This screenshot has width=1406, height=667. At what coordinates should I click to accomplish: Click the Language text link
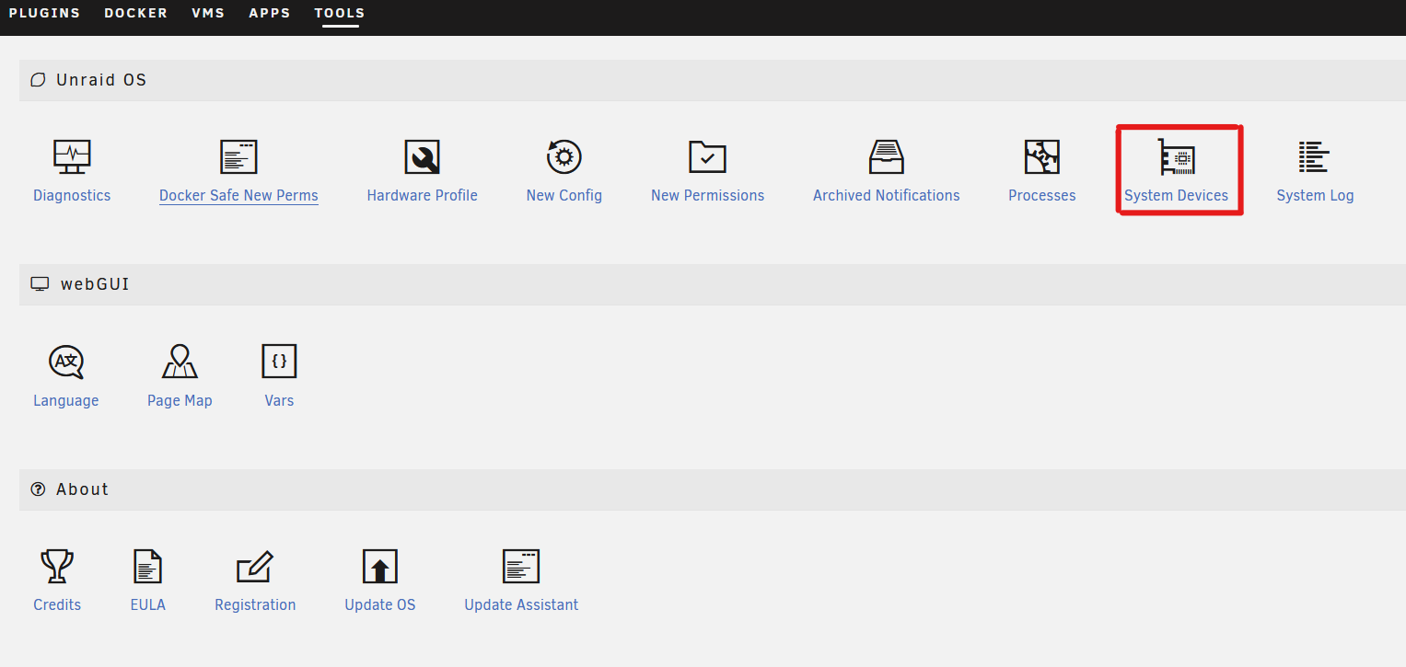(x=66, y=401)
